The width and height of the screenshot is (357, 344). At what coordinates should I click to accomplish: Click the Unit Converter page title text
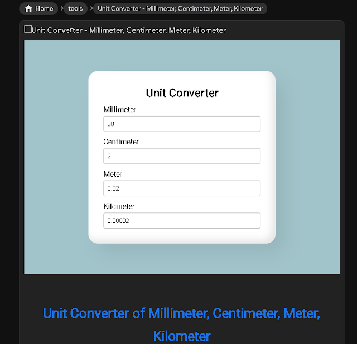click(x=129, y=30)
